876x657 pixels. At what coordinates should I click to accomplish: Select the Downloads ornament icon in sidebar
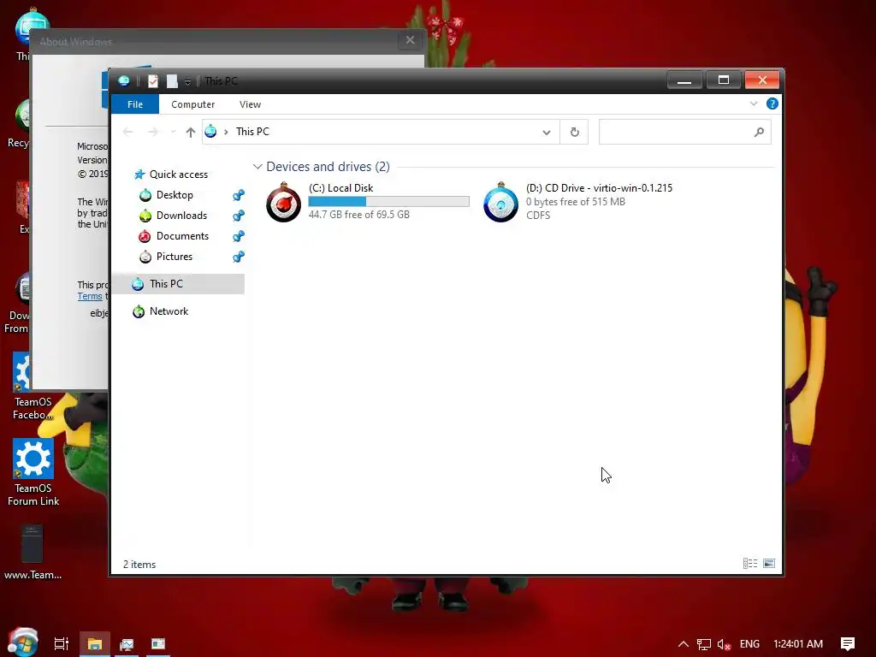[x=145, y=216]
